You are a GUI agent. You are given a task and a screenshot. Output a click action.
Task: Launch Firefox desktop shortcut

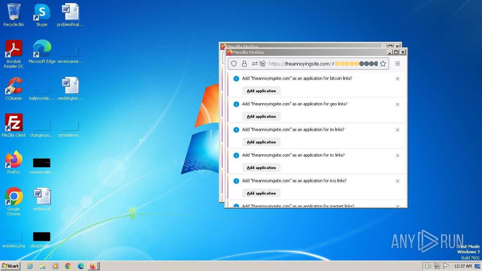14,163
